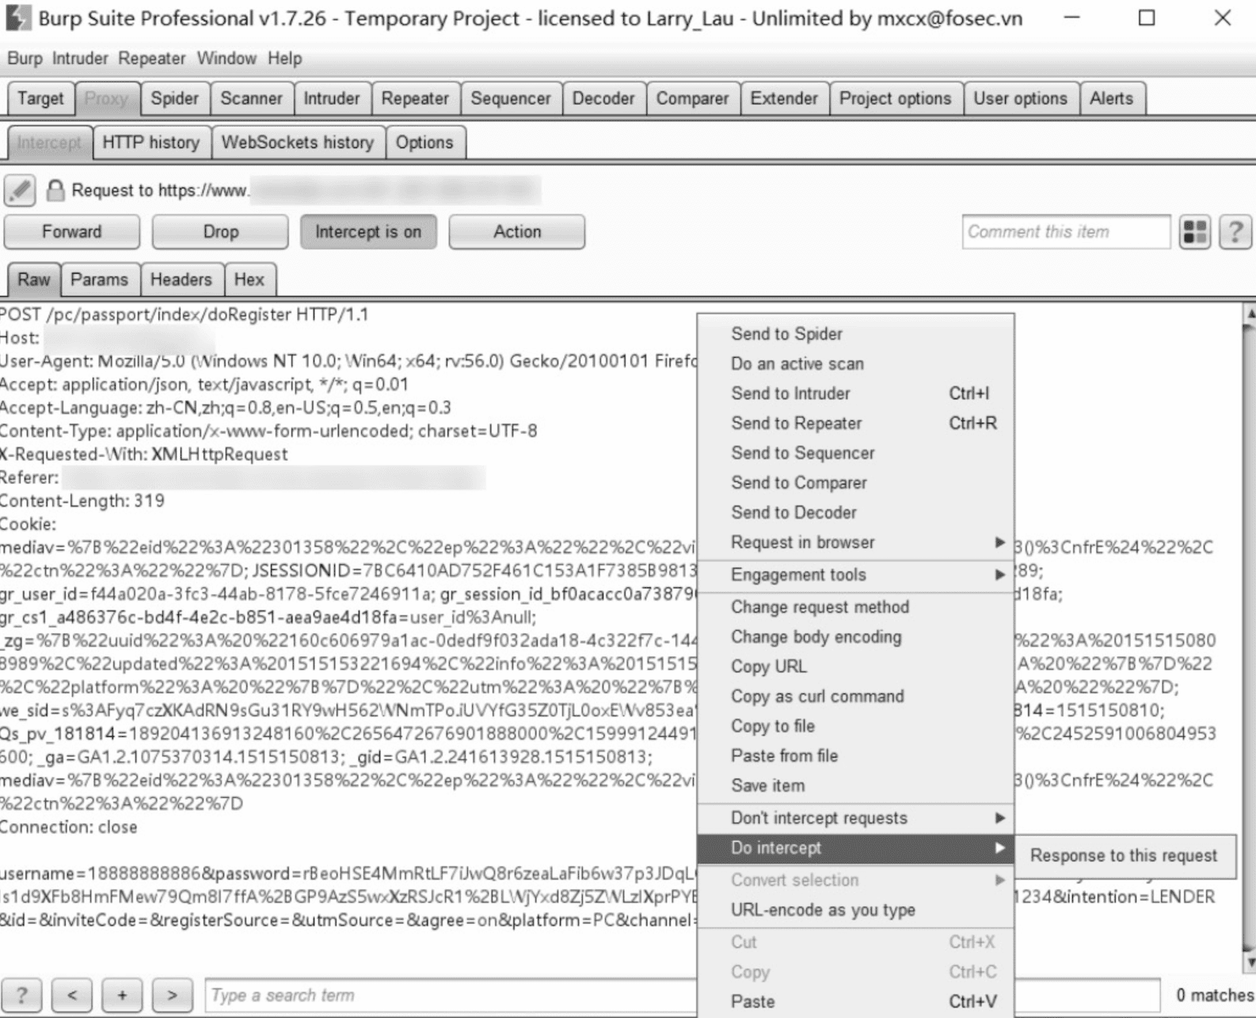Click the plus search options button

tap(122, 995)
